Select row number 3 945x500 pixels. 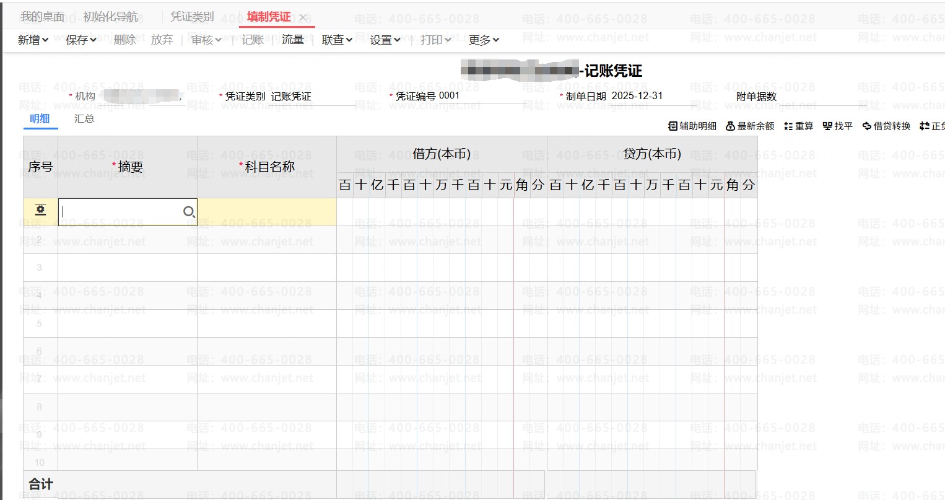click(40, 268)
